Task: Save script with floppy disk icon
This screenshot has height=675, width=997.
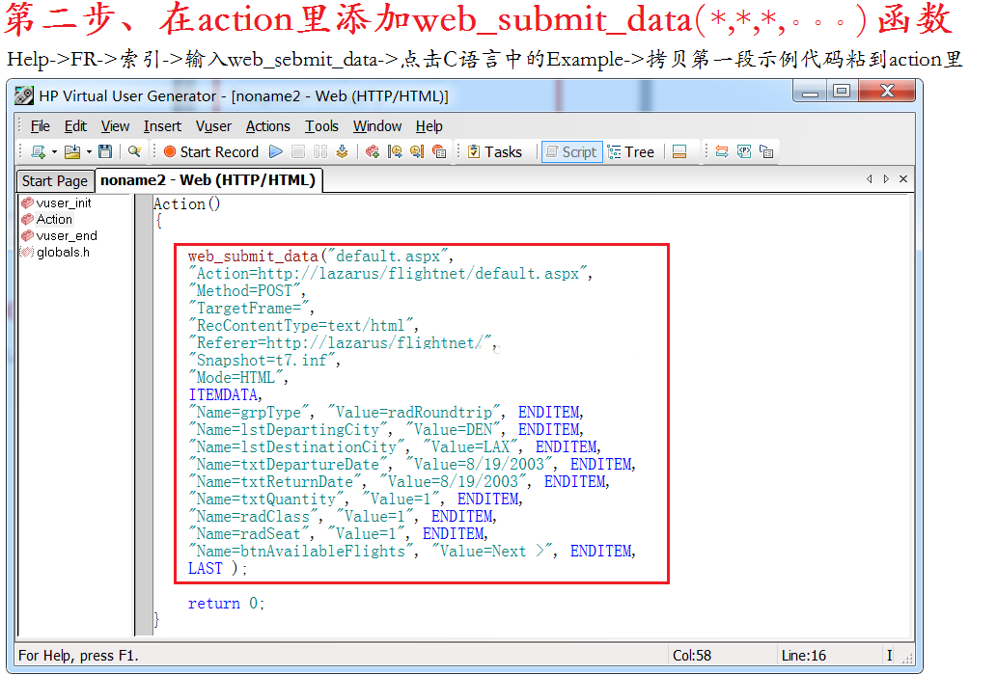Action: coord(105,151)
